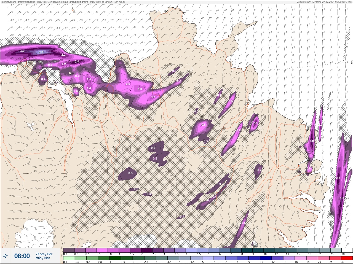Click the 2.2 precipitation value on the map
Viewport: 353px width, 264px height.
pos(63,55)
